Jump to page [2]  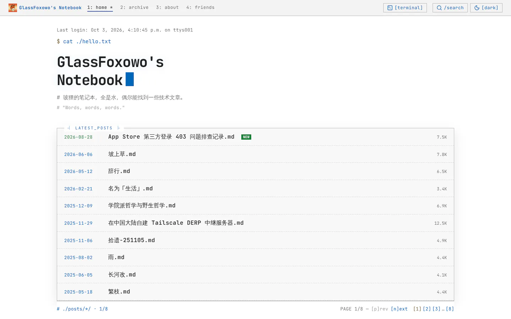tap(427, 309)
